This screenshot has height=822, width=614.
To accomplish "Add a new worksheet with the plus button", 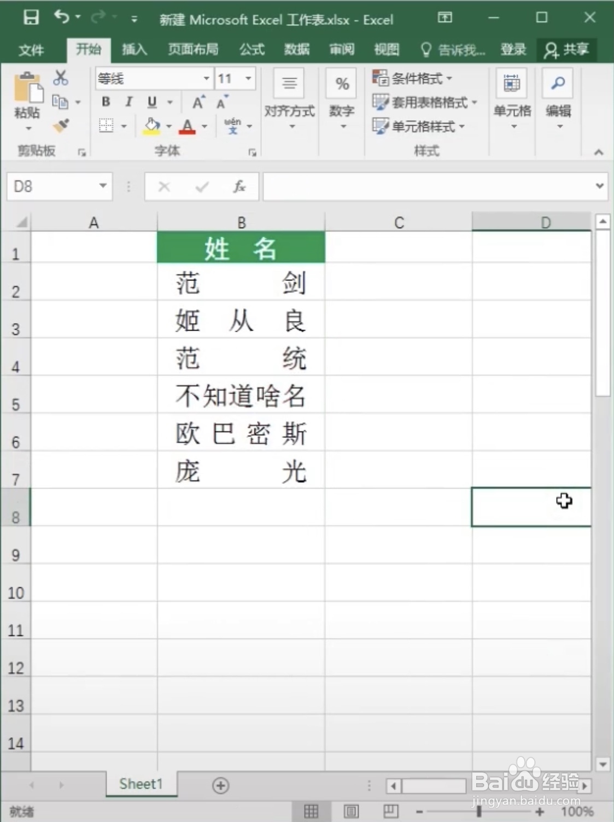I will point(220,785).
